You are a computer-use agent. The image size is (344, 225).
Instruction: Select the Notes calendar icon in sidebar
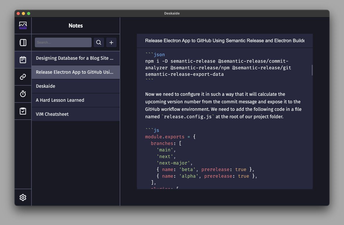23,60
